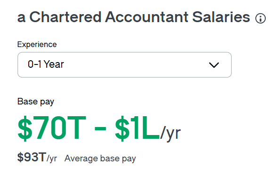Click the green $1L upper salary figure
277x175 pixels.
137,128
